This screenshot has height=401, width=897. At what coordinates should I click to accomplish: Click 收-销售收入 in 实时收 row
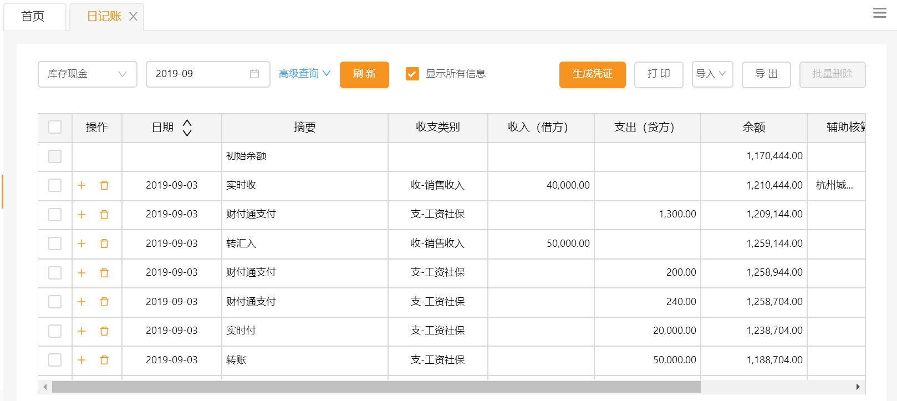click(438, 185)
